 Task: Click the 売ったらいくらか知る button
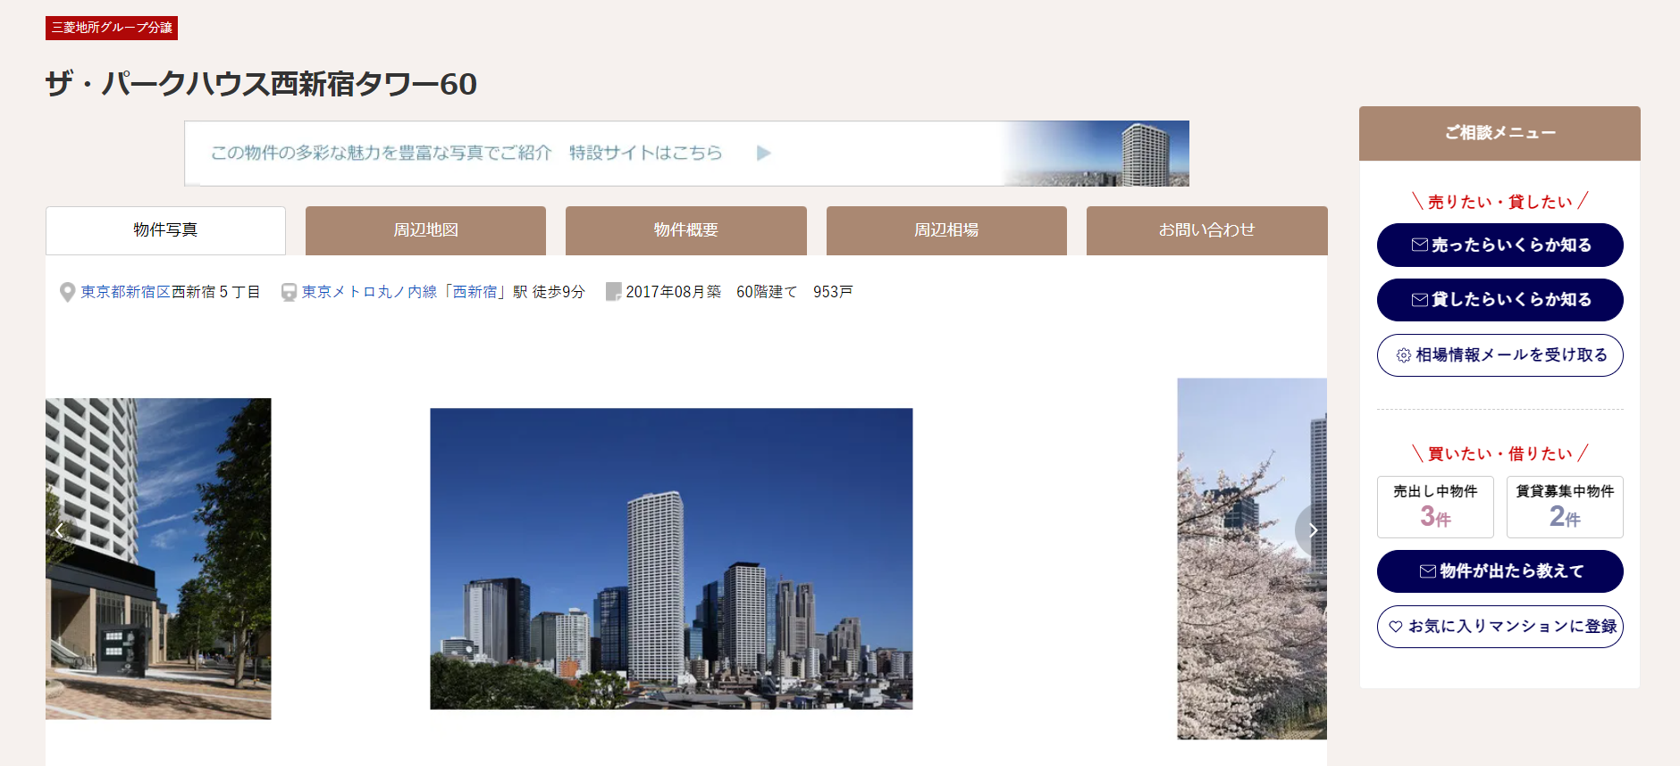[1500, 245]
